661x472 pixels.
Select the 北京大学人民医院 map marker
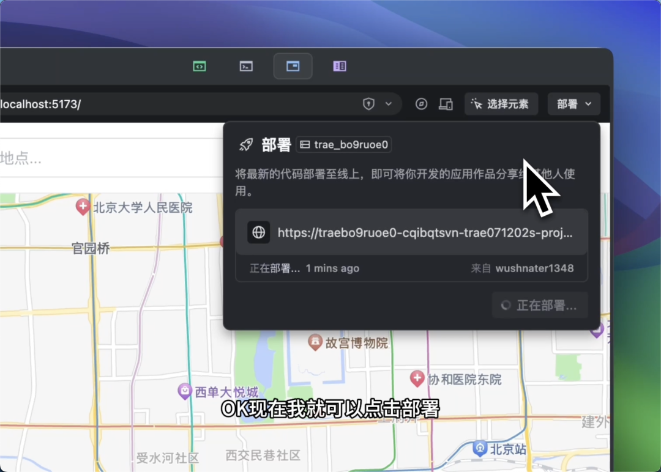83,207
